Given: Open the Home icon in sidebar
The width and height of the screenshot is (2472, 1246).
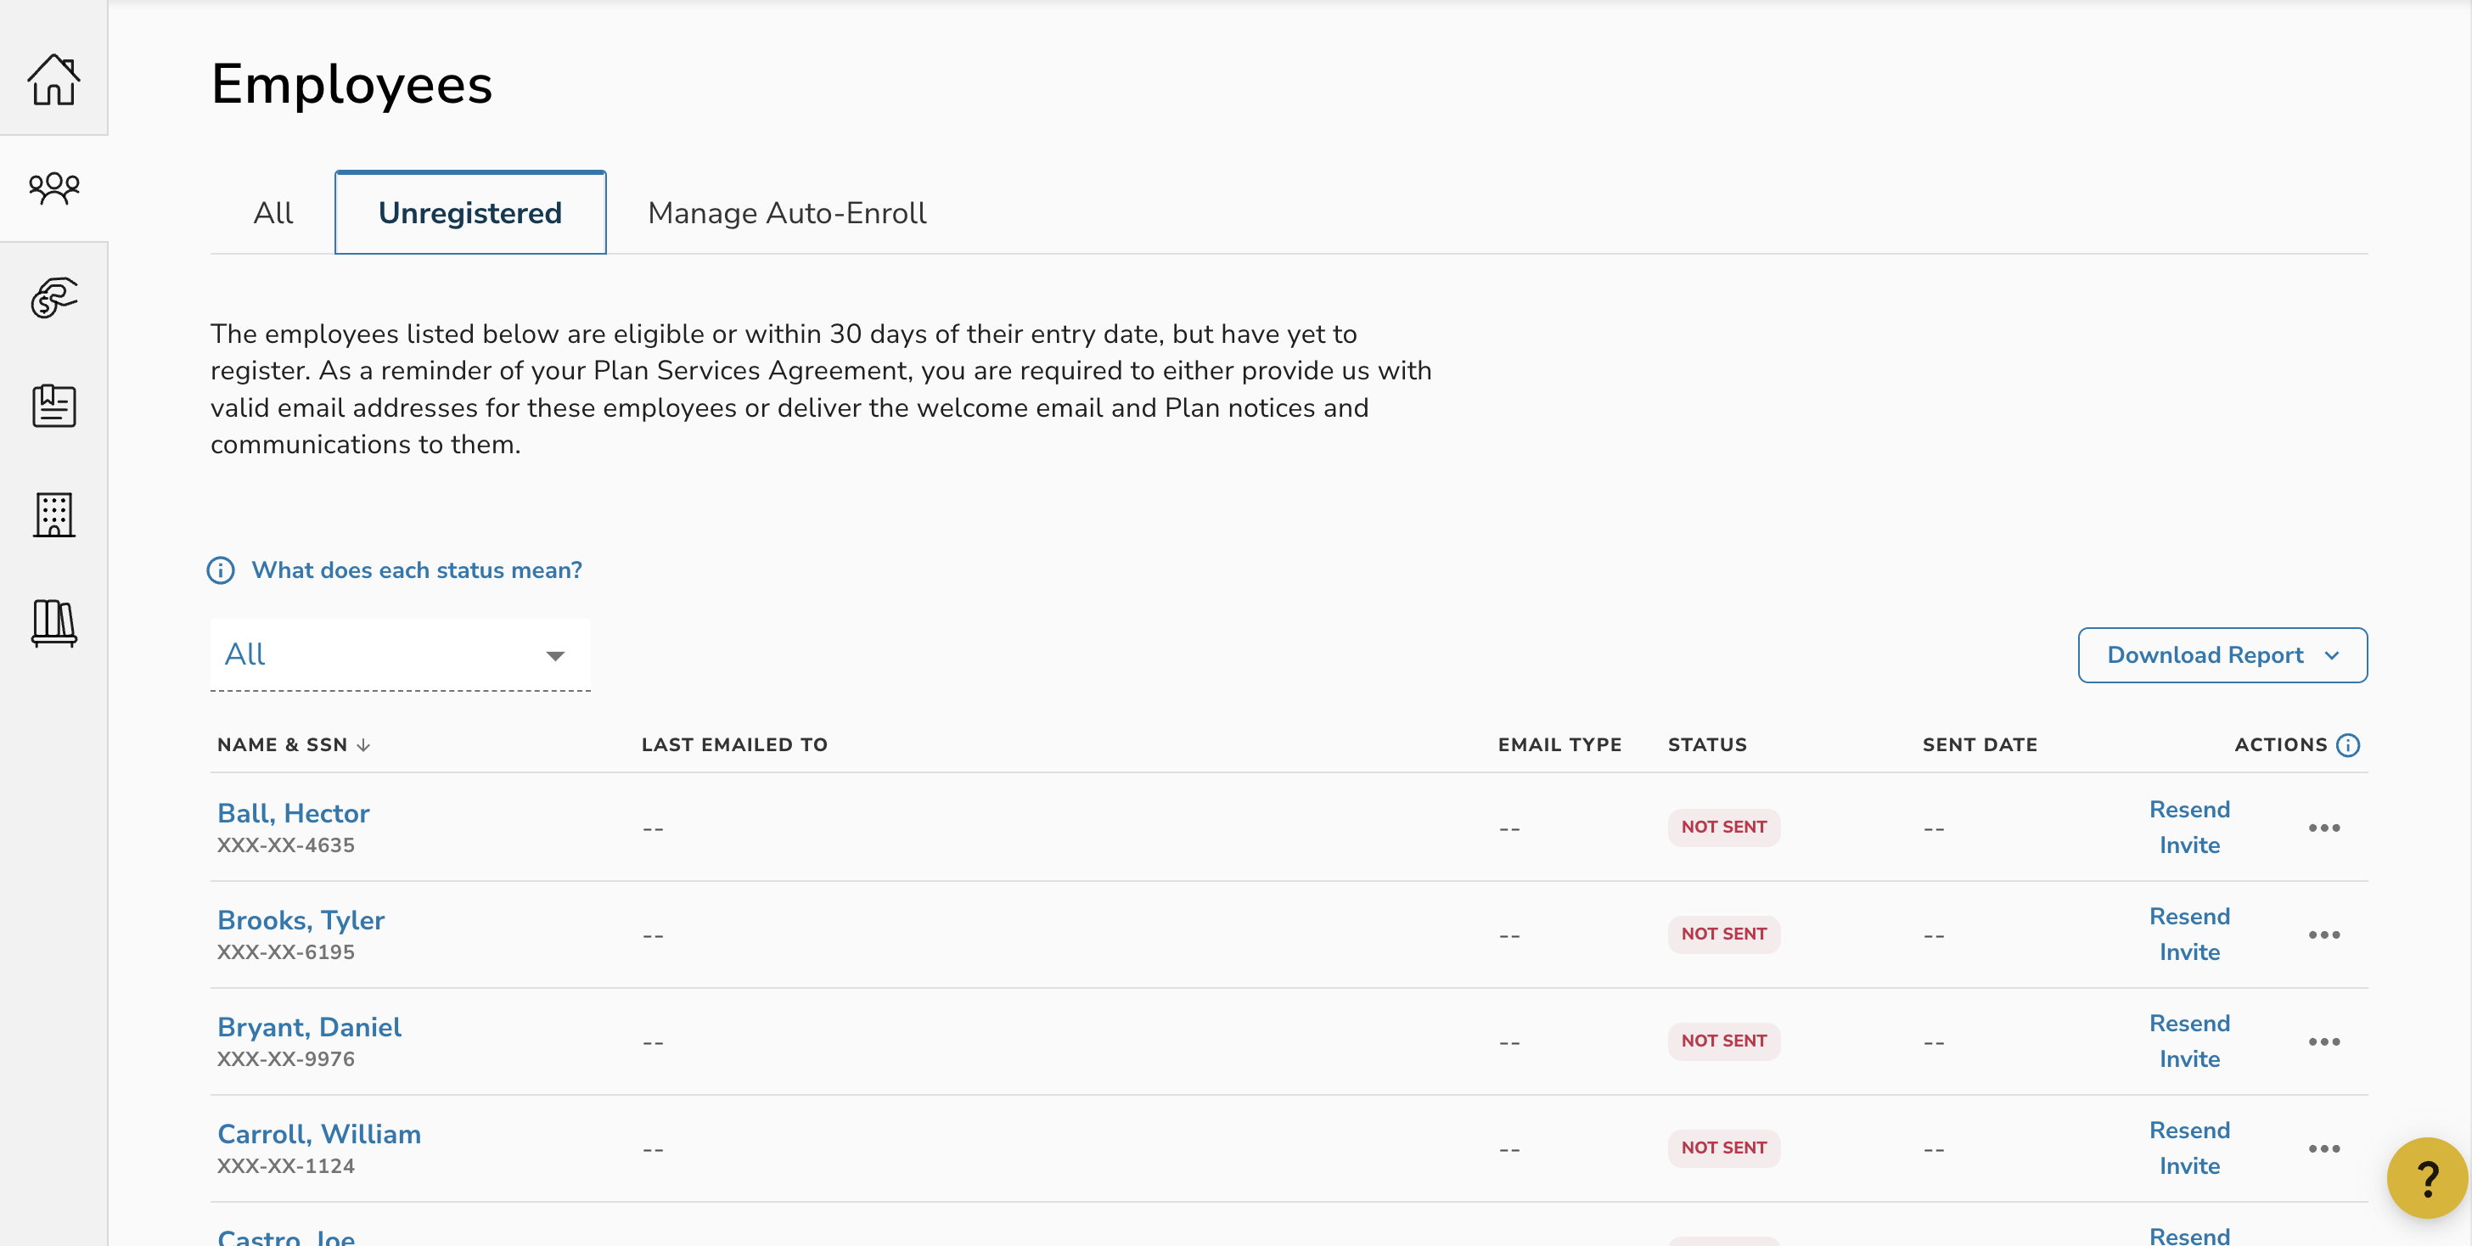Looking at the screenshot, I should pyautogui.click(x=53, y=79).
